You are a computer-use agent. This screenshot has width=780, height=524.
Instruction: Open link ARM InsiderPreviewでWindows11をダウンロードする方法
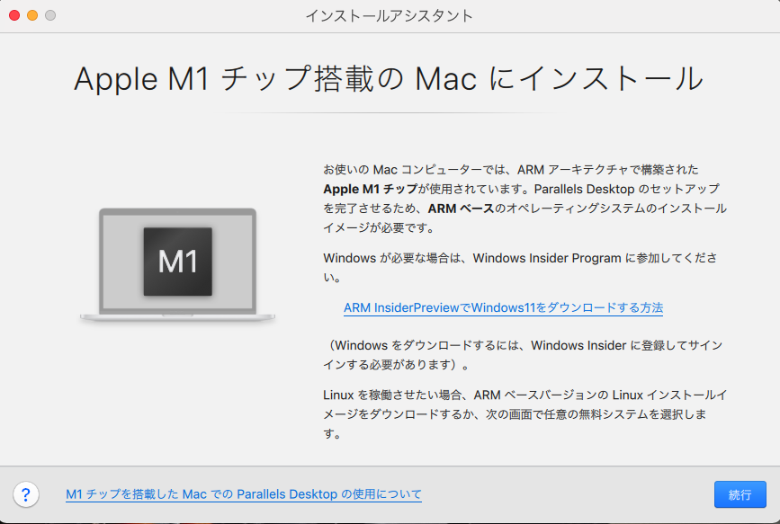[x=503, y=307]
